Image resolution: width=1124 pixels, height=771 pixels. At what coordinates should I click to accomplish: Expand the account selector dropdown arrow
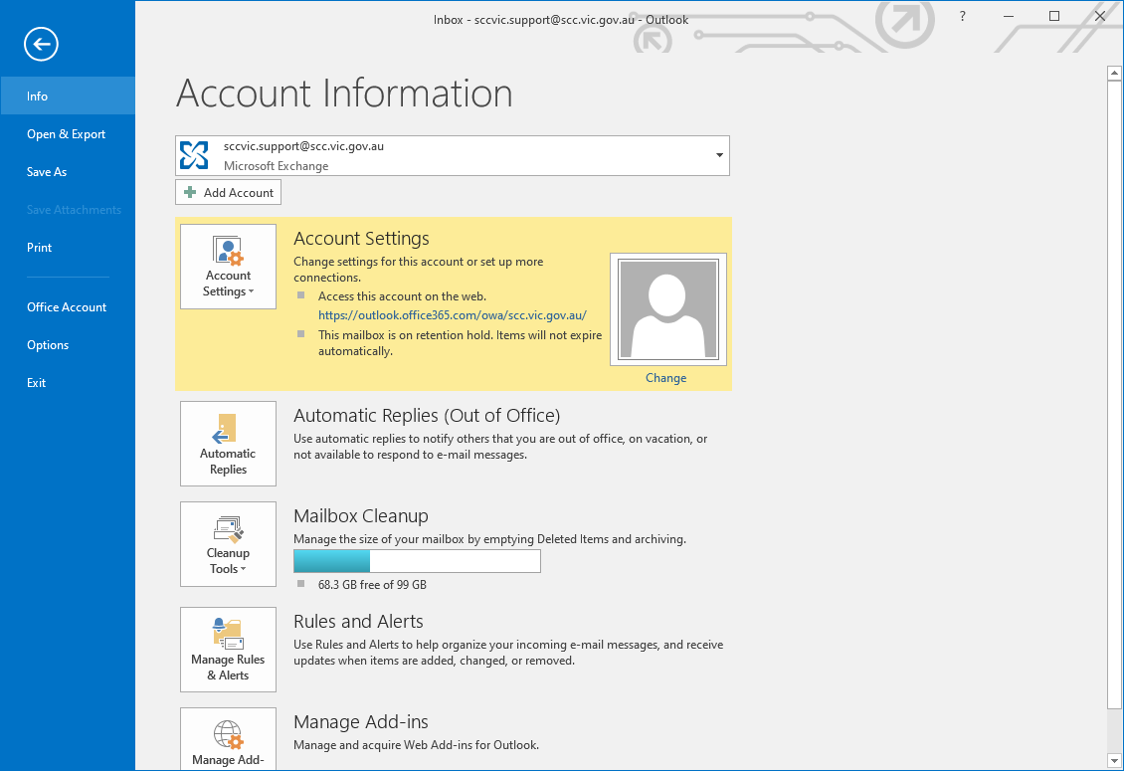point(718,156)
